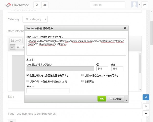Screen dimensions: 153x122
Task: Select align left in editor toolbar
Action: pos(12,47)
